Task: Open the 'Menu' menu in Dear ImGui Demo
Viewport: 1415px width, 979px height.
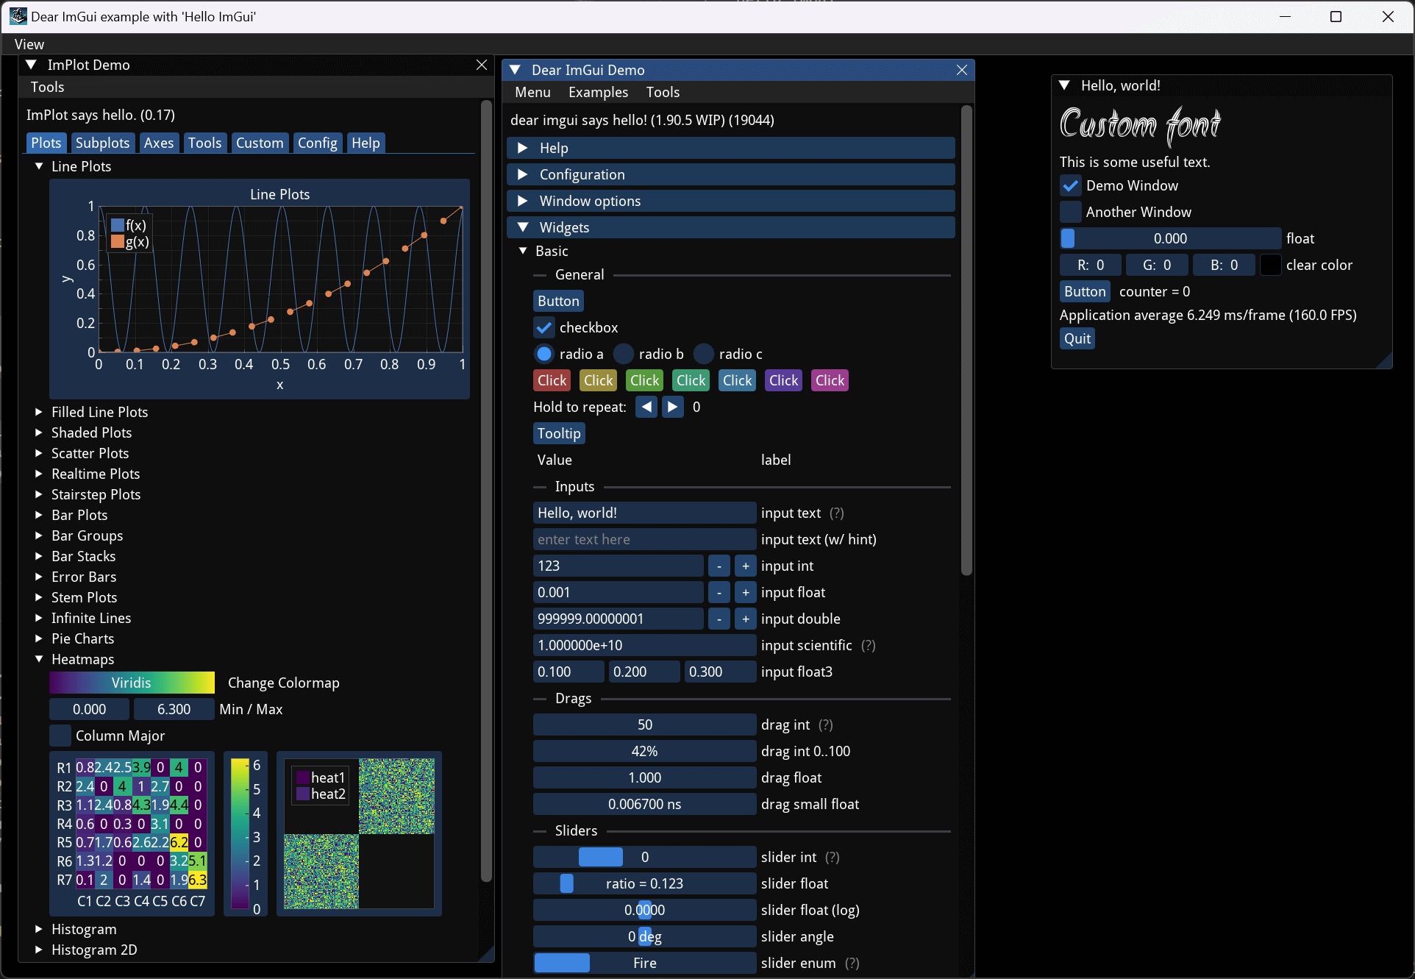Action: tap(532, 92)
